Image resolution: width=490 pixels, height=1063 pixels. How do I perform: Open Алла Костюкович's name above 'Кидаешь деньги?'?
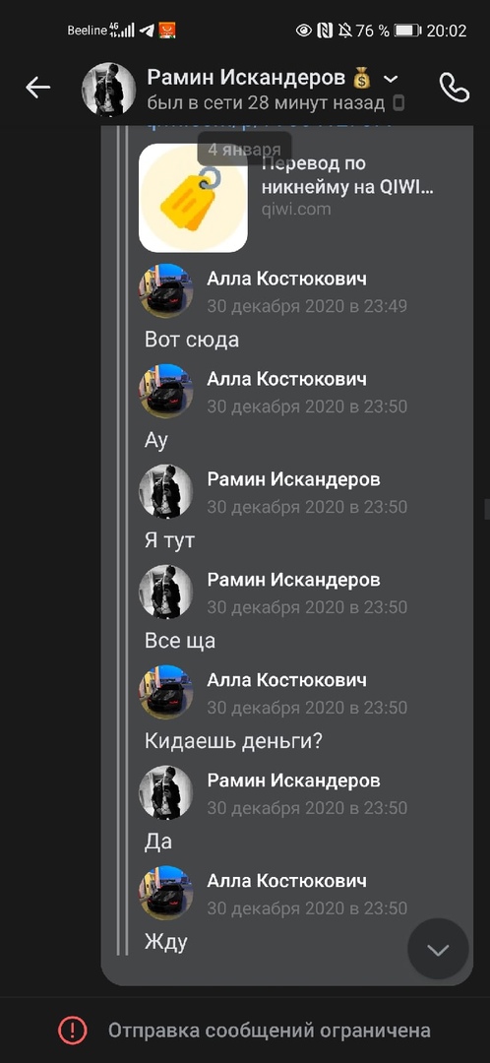[x=286, y=680]
